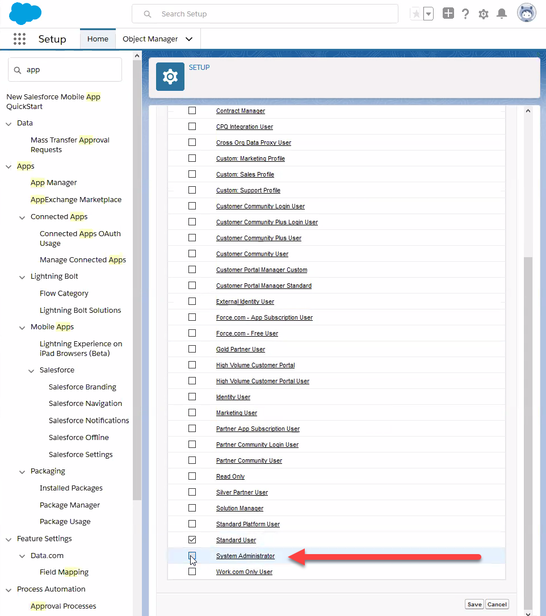
Task: Check the Custom: Sales Profile checkbox
Action: pos(192,174)
